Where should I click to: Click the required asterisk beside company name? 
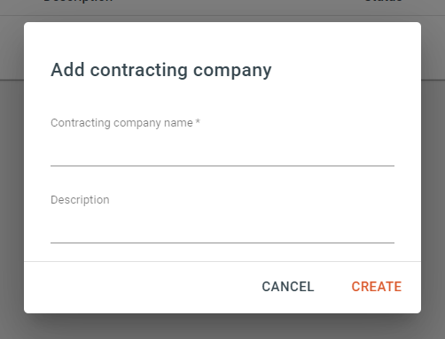tap(198, 121)
